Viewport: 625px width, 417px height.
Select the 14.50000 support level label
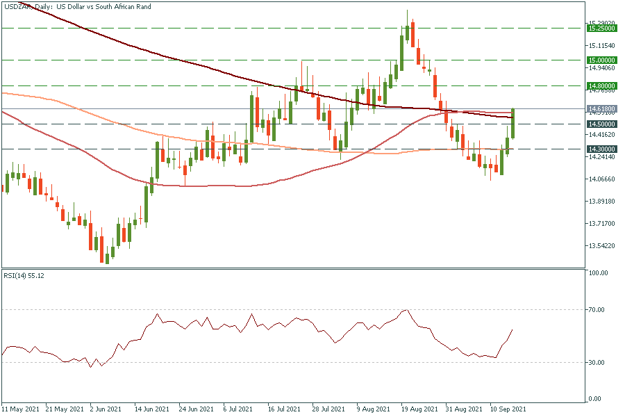(601, 124)
